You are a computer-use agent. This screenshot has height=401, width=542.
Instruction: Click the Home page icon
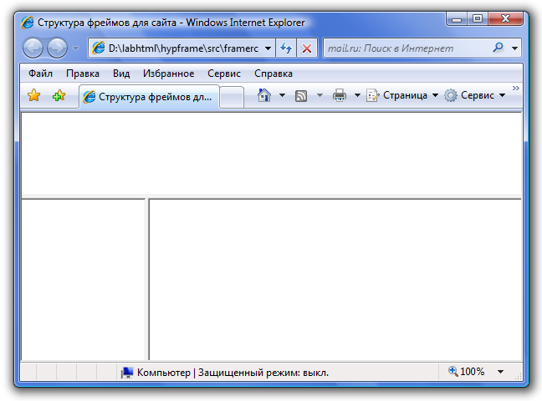pyautogui.click(x=264, y=95)
